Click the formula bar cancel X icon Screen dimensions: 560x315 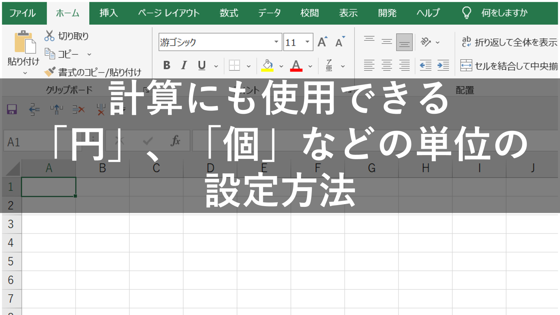119,141
